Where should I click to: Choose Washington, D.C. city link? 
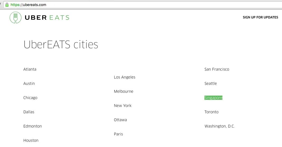tap(219, 126)
